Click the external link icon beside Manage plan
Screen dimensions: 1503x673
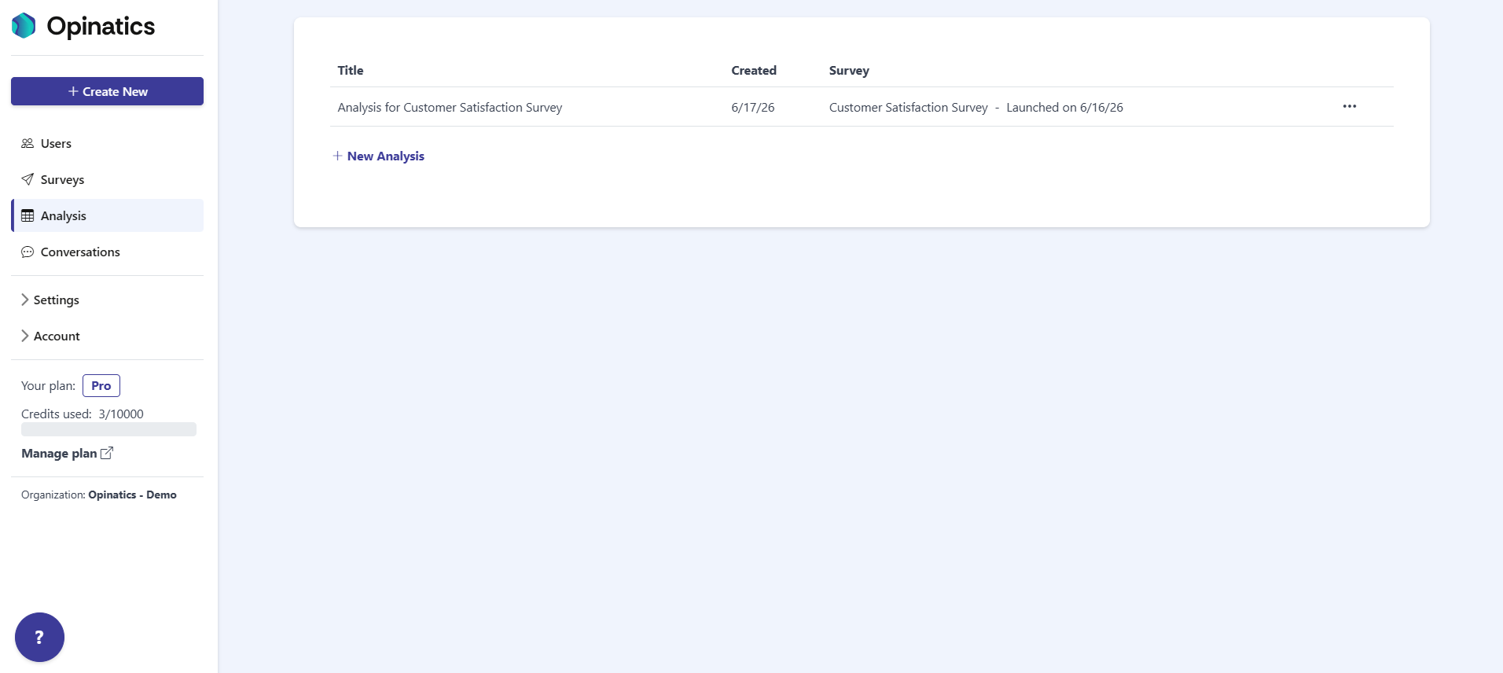(107, 453)
